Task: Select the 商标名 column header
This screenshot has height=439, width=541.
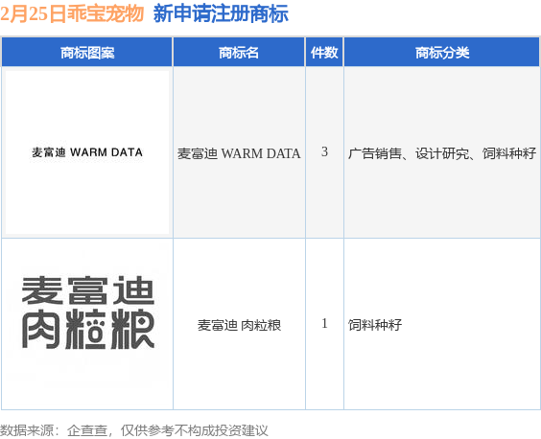Action: (239, 52)
